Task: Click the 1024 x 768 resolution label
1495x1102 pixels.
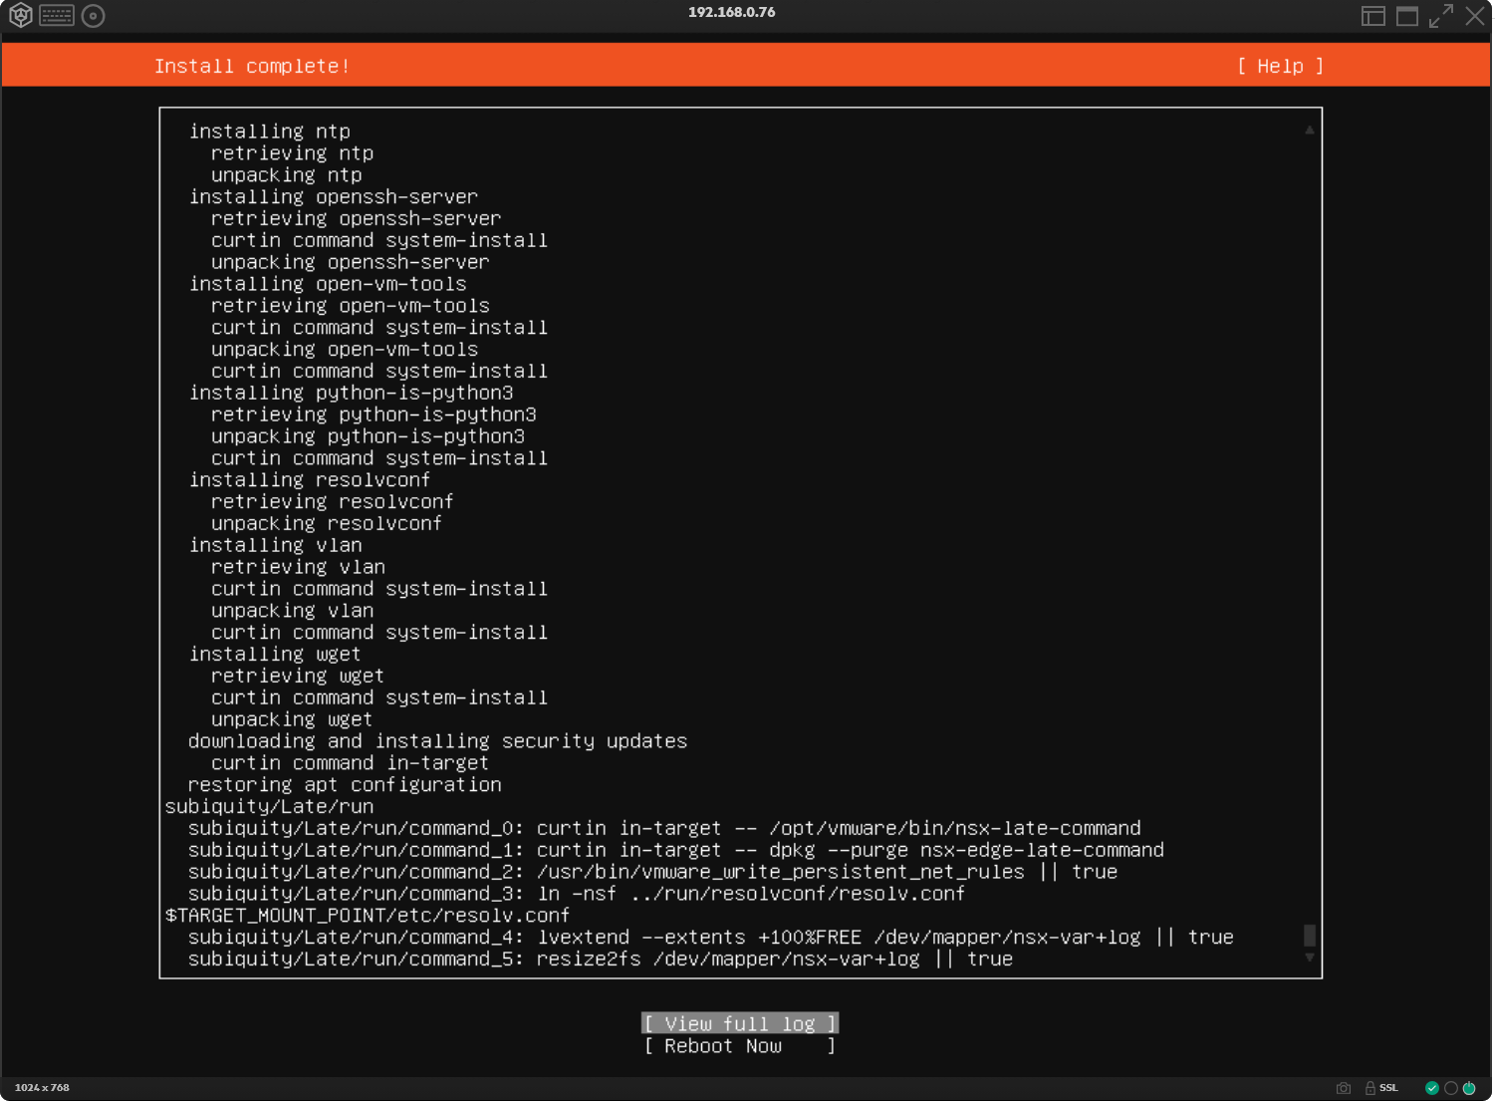Action: [42, 1088]
